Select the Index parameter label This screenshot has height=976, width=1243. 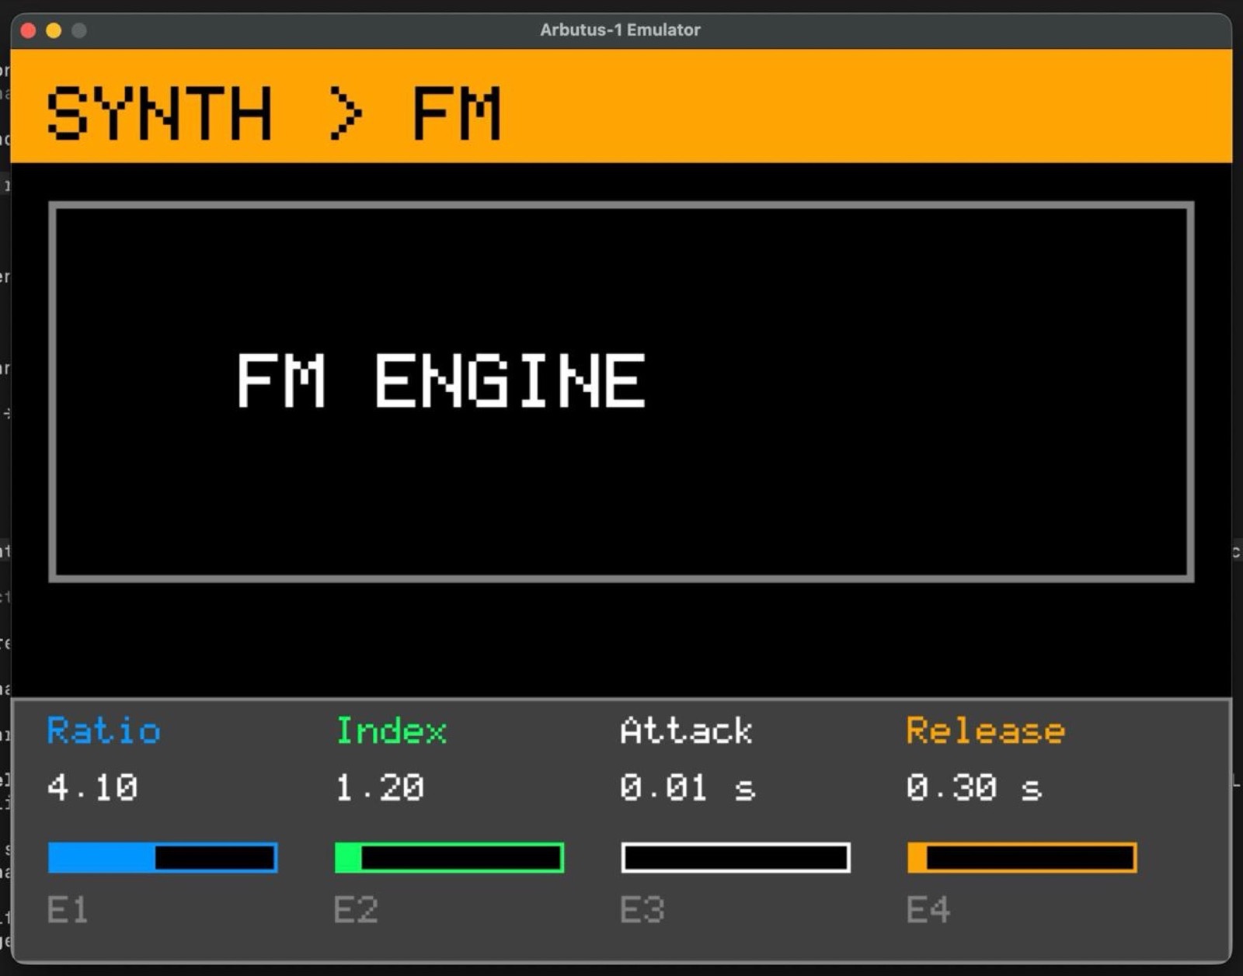pos(392,731)
